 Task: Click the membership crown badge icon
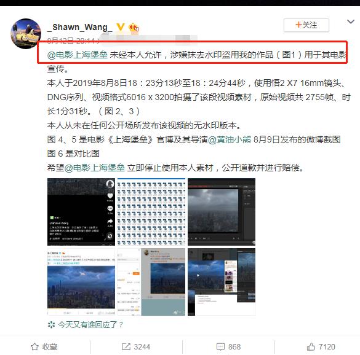point(134,28)
